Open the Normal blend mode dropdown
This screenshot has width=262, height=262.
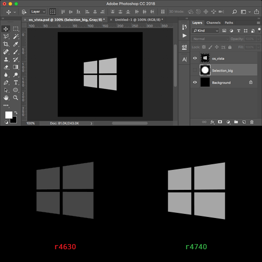pyautogui.click(x=210, y=39)
